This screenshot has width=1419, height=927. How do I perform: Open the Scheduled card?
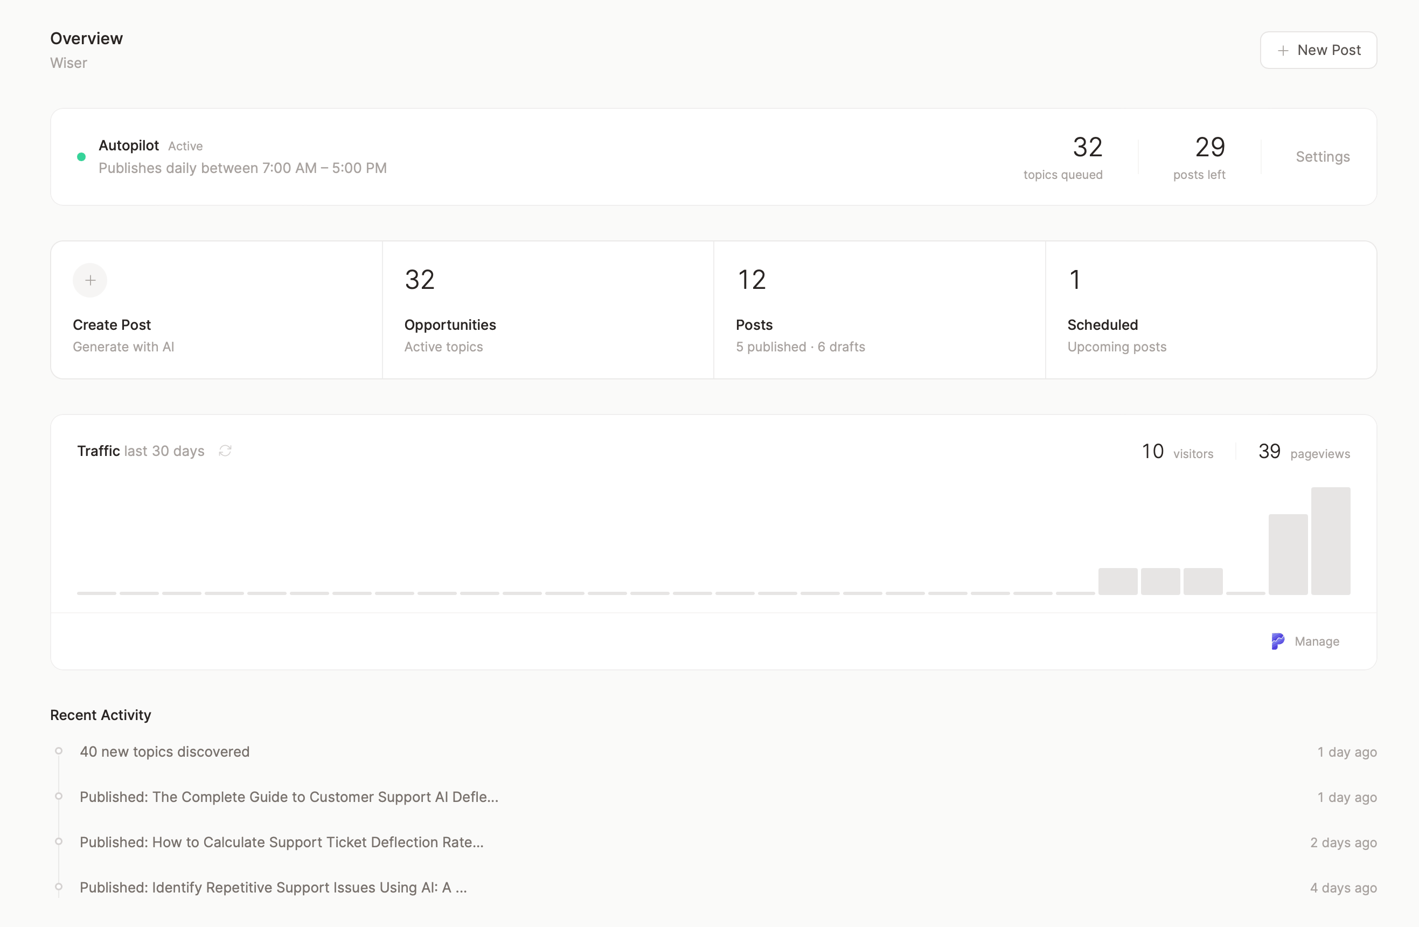click(1211, 310)
